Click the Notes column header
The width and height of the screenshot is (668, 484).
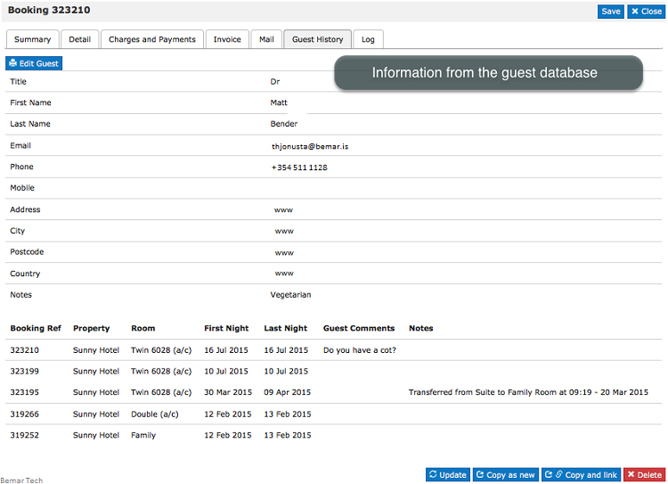point(421,328)
